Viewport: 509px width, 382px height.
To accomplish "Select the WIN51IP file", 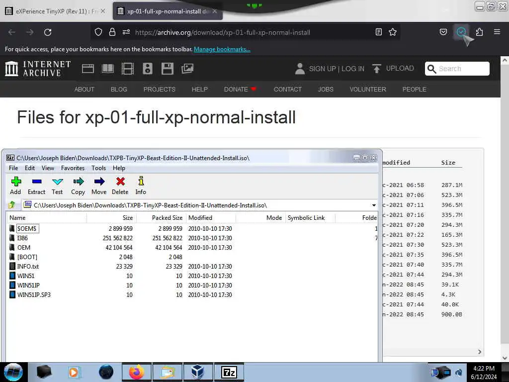I will click(191, 285).
